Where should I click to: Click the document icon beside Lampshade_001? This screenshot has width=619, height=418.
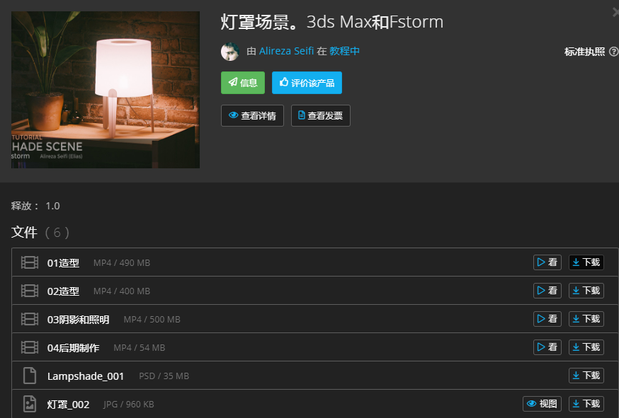pyautogui.click(x=30, y=376)
